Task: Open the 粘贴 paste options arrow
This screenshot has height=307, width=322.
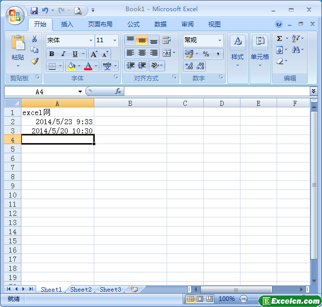Action: tap(18, 66)
